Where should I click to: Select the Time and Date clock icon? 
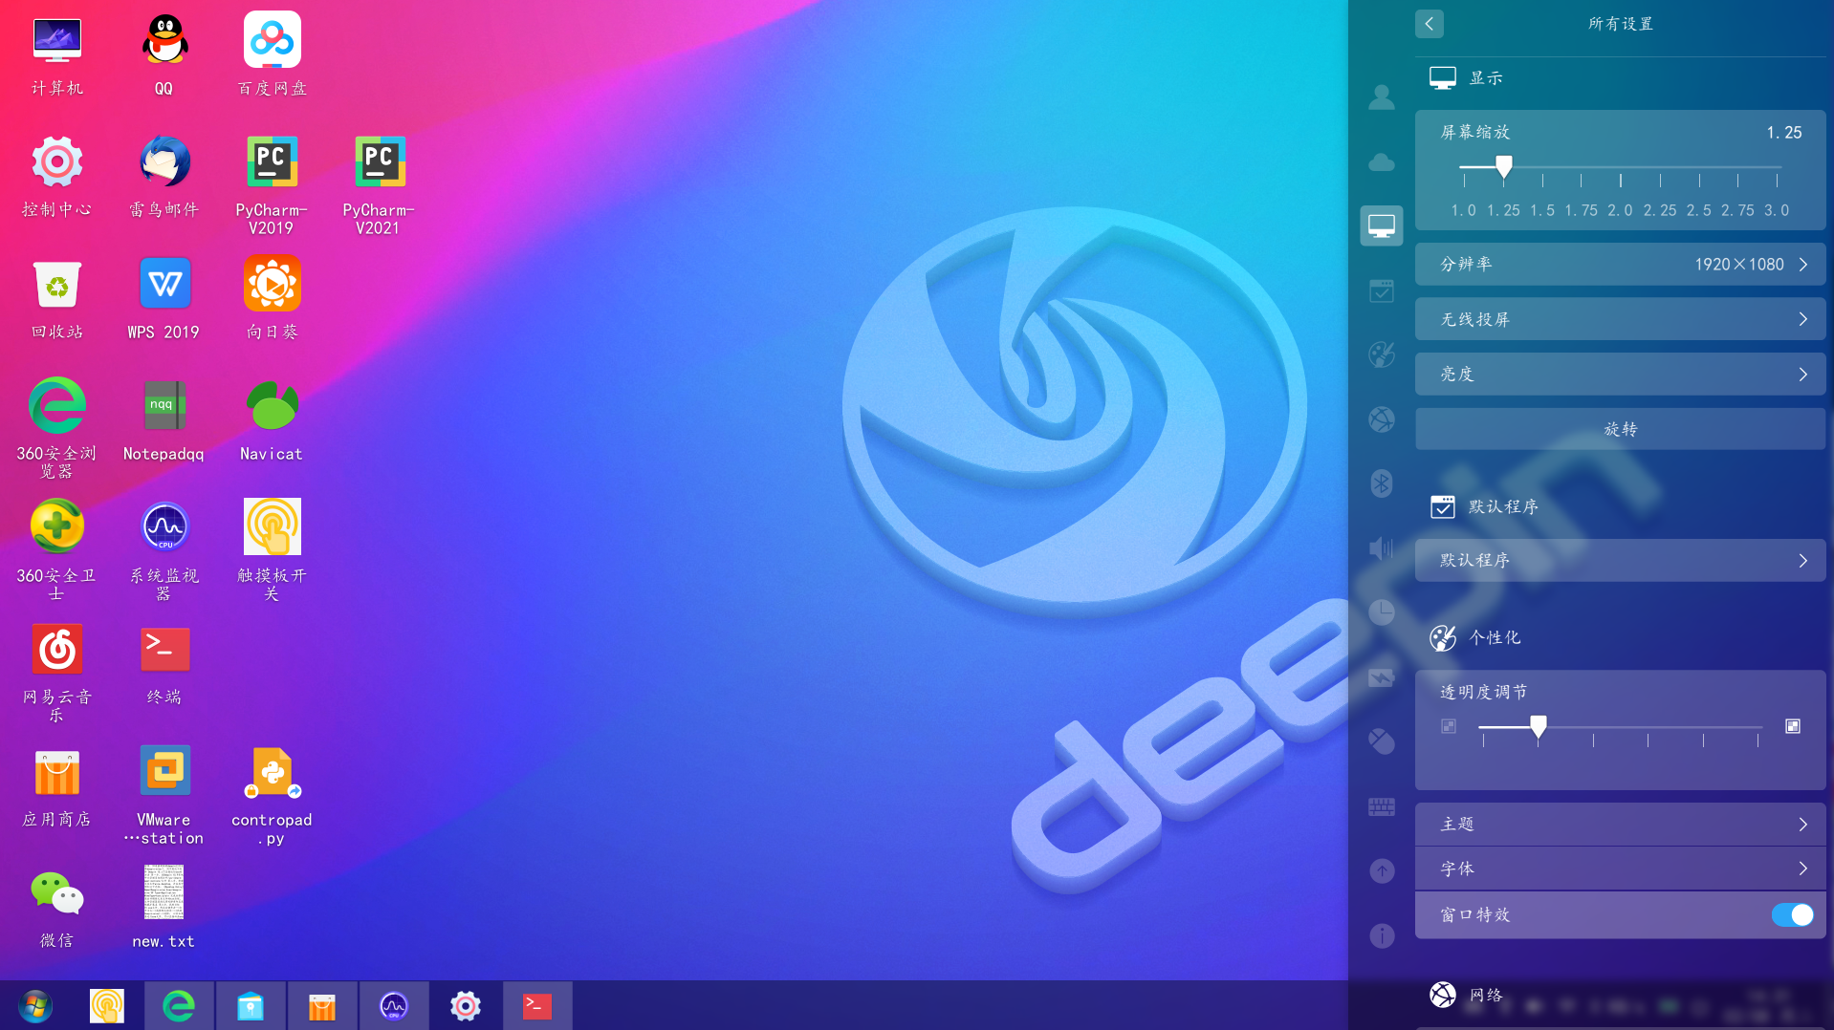(x=1381, y=612)
